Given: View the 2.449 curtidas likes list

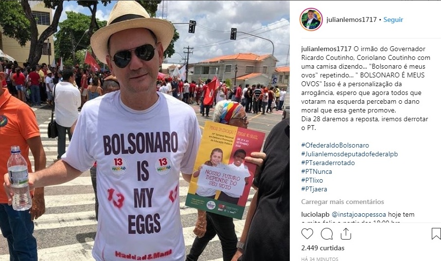Looking at the screenshot, I should (323, 248).
